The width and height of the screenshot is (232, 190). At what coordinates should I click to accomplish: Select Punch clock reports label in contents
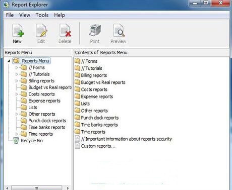click(x=100, y=118)
